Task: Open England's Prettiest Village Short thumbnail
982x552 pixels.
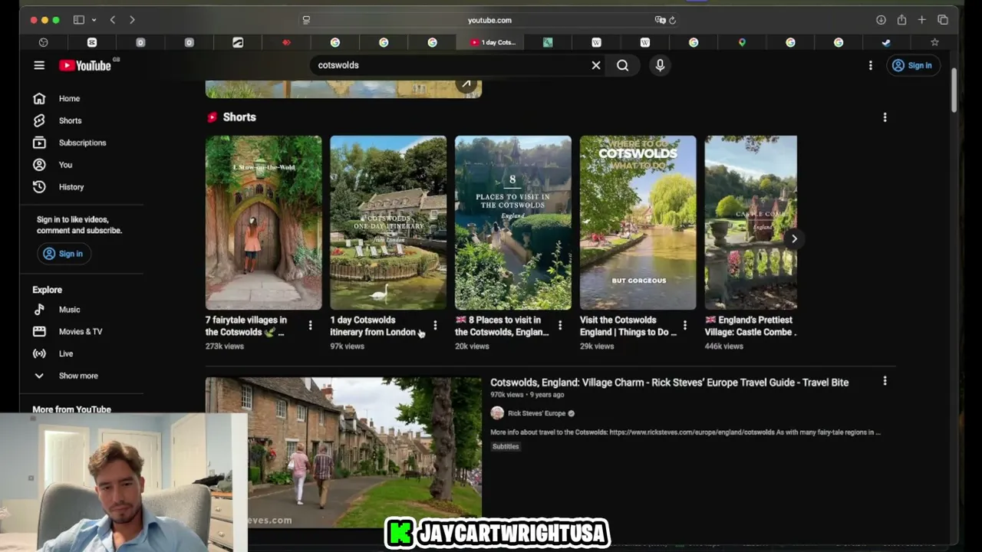Action: (751, 222)
